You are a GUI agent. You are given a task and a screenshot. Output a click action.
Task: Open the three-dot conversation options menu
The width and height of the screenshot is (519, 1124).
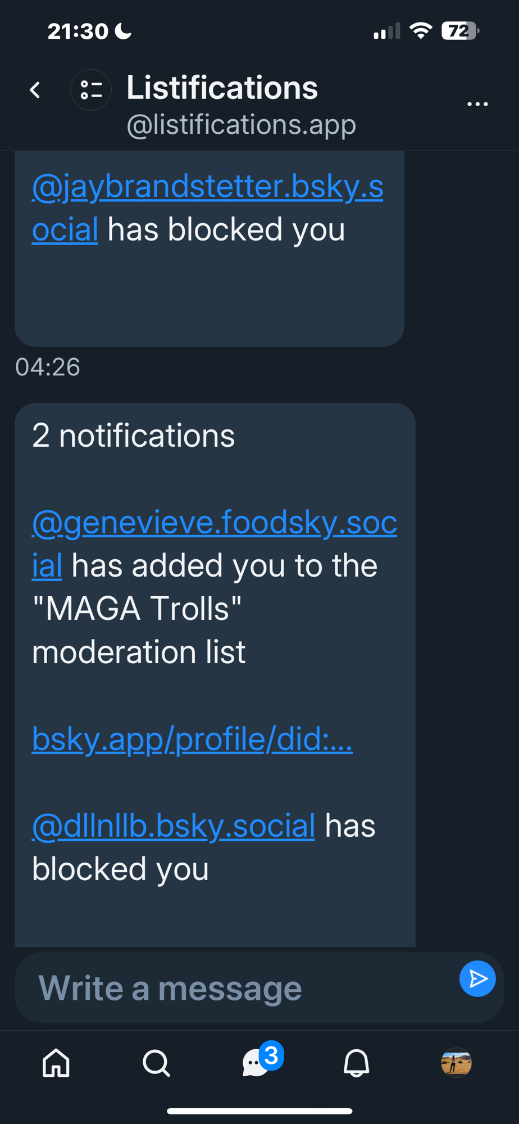[x=477, y=104]
